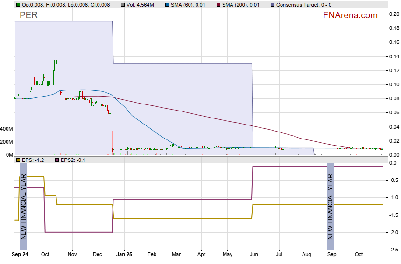Click the Jan 25 date label

pos(124,255)
